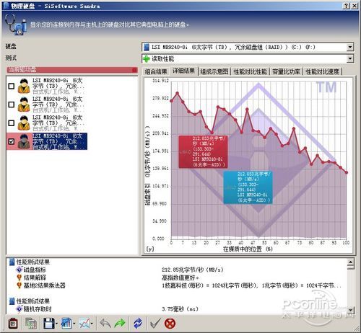361x333 pixels.
Task: Untick the highlighted fourth LSI MR9240-8i checkbox
Action: 12,141
